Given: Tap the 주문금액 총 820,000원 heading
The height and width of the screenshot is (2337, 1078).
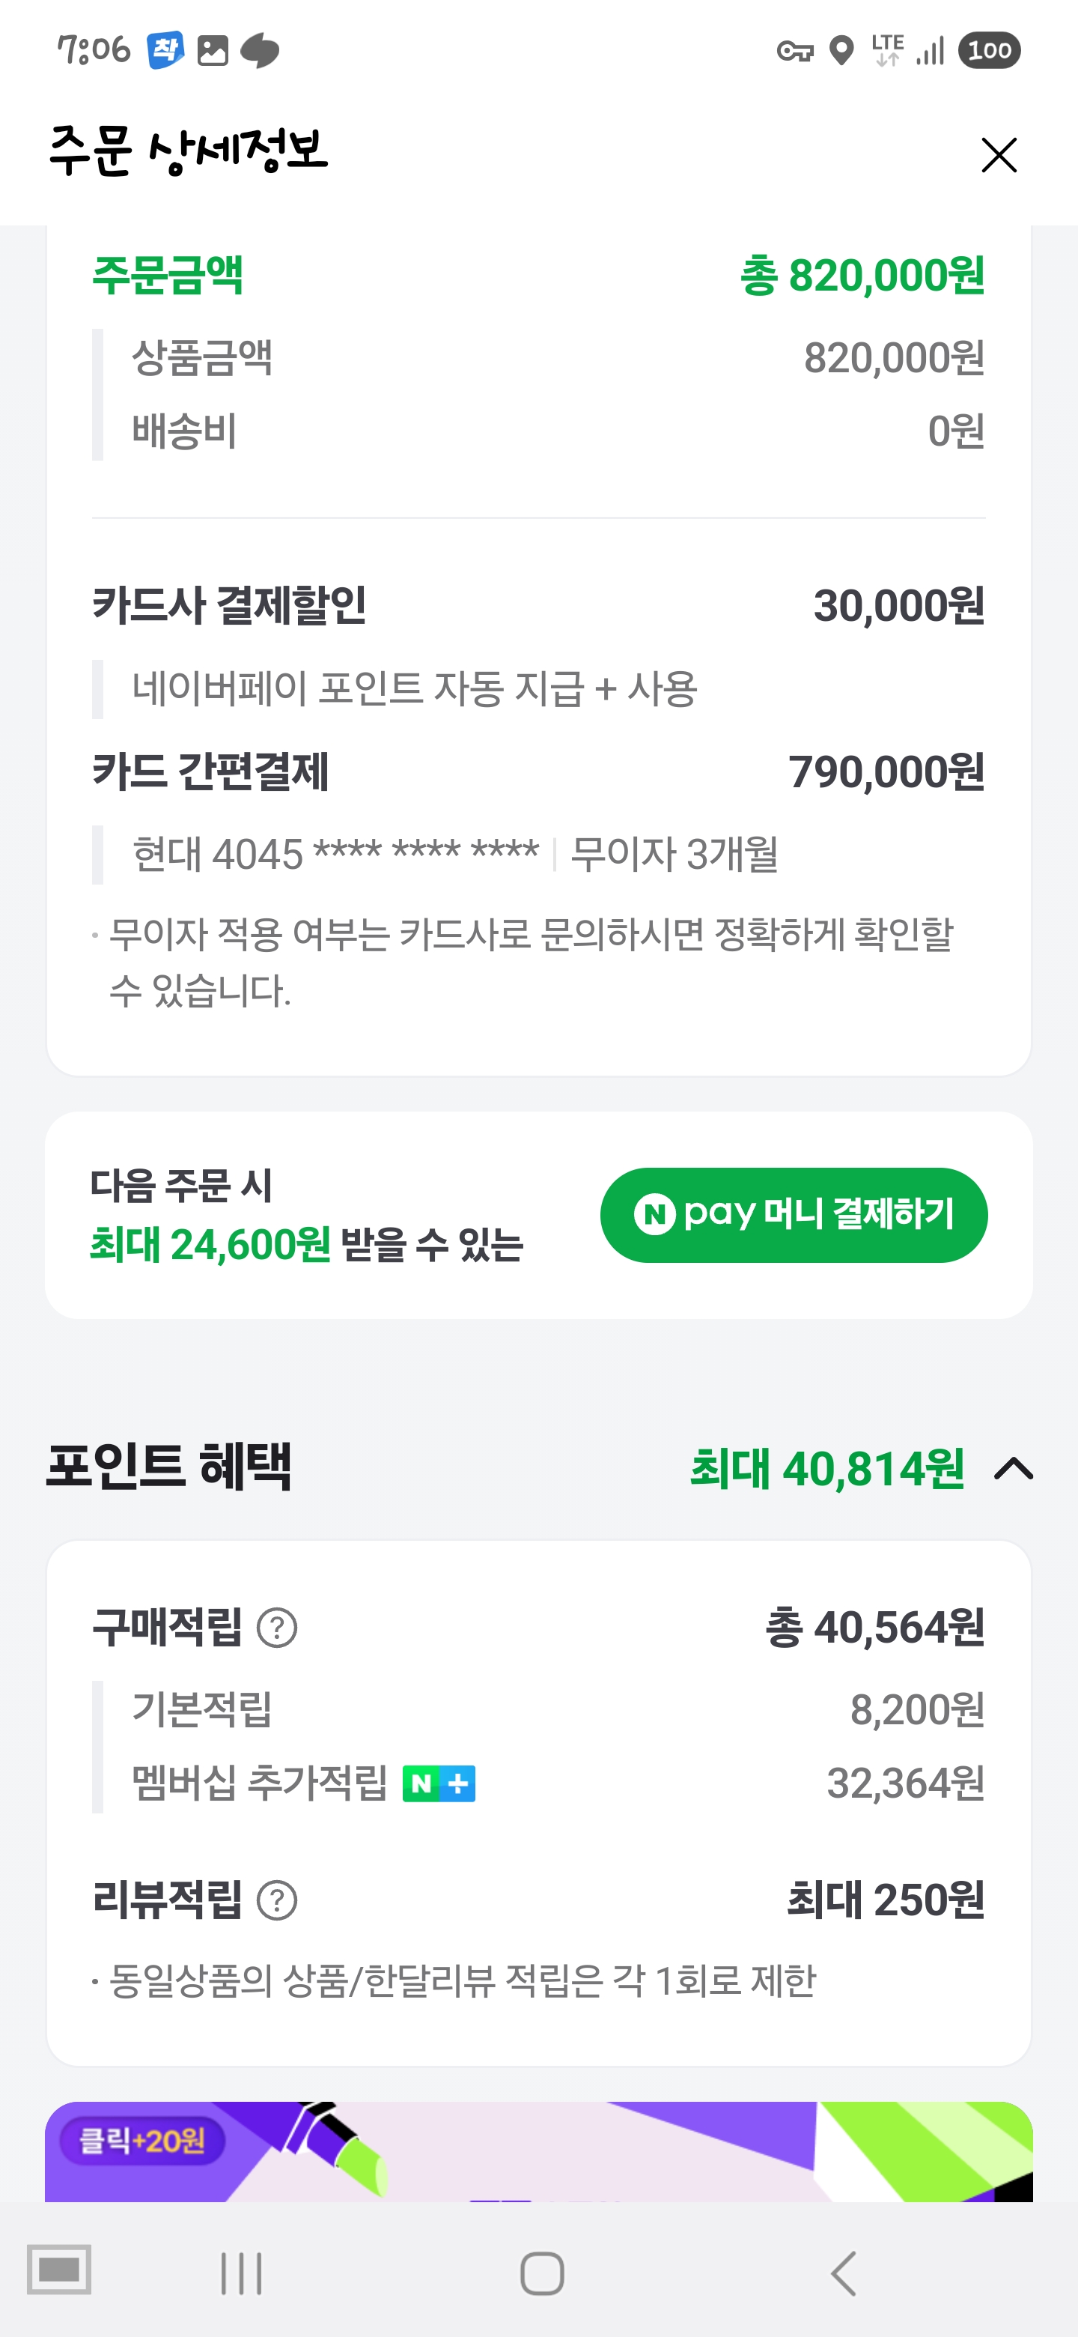Looking at the screenshot, I should 538,276.
